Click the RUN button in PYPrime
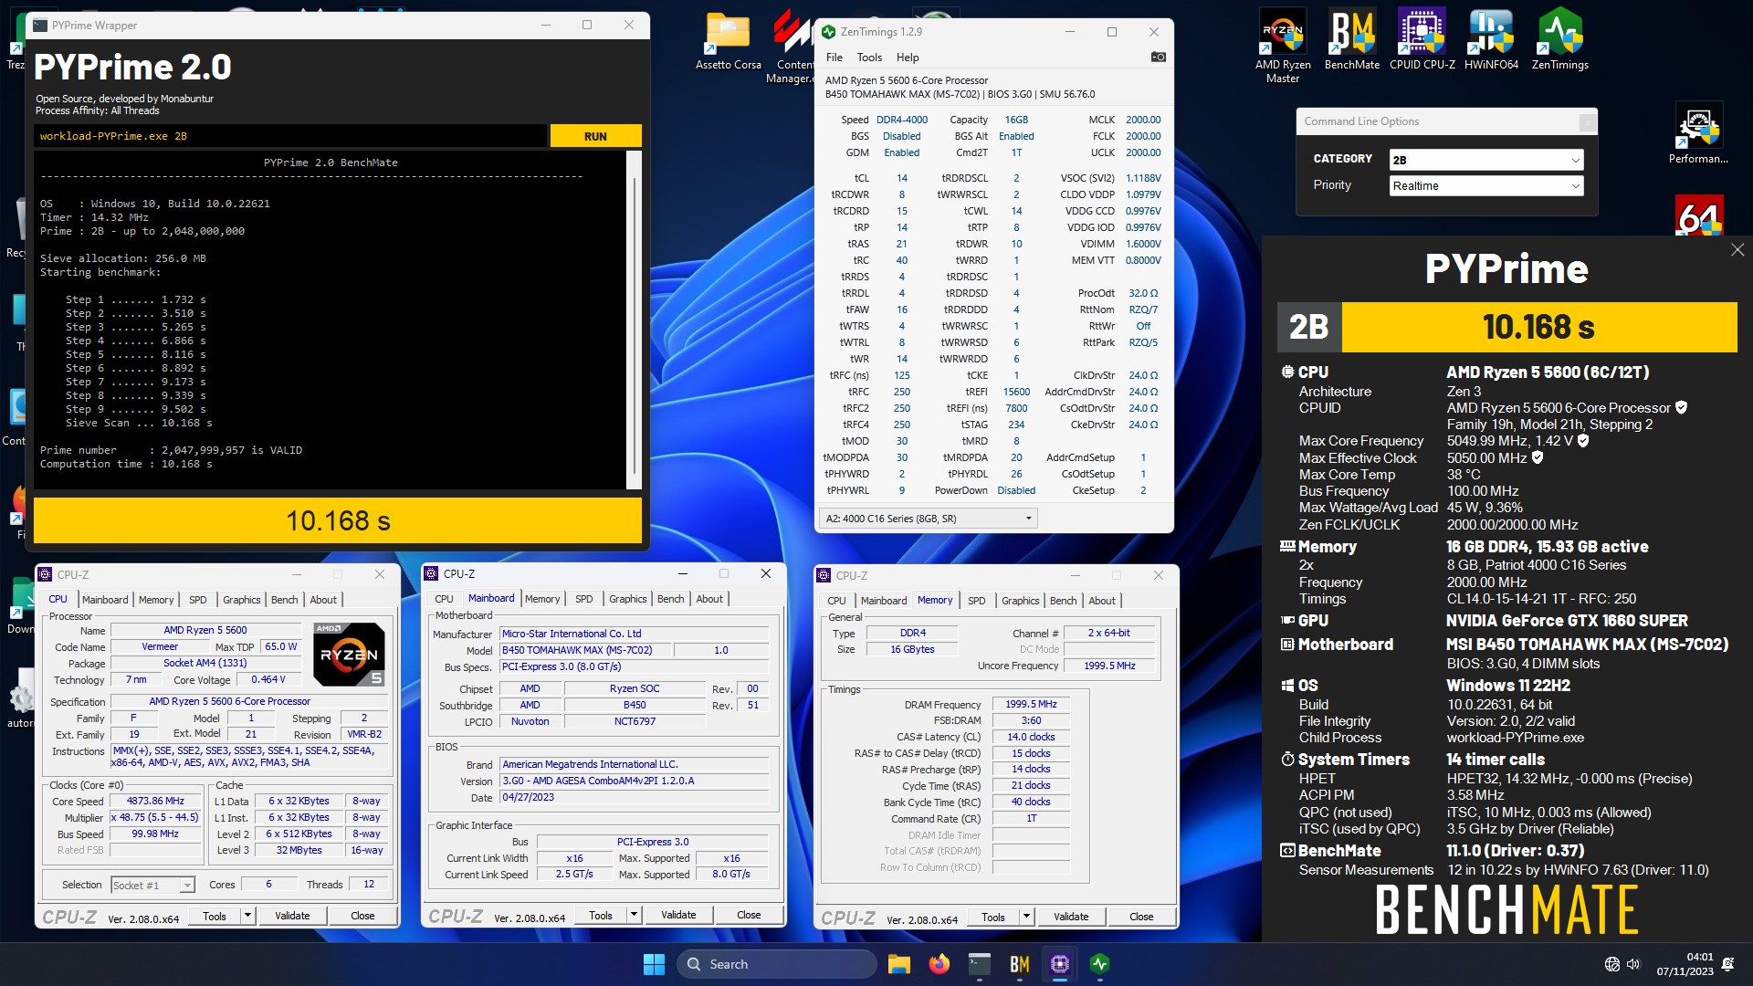The height and width of the screenshot is (986, 1753). click(x=595, y=136)
